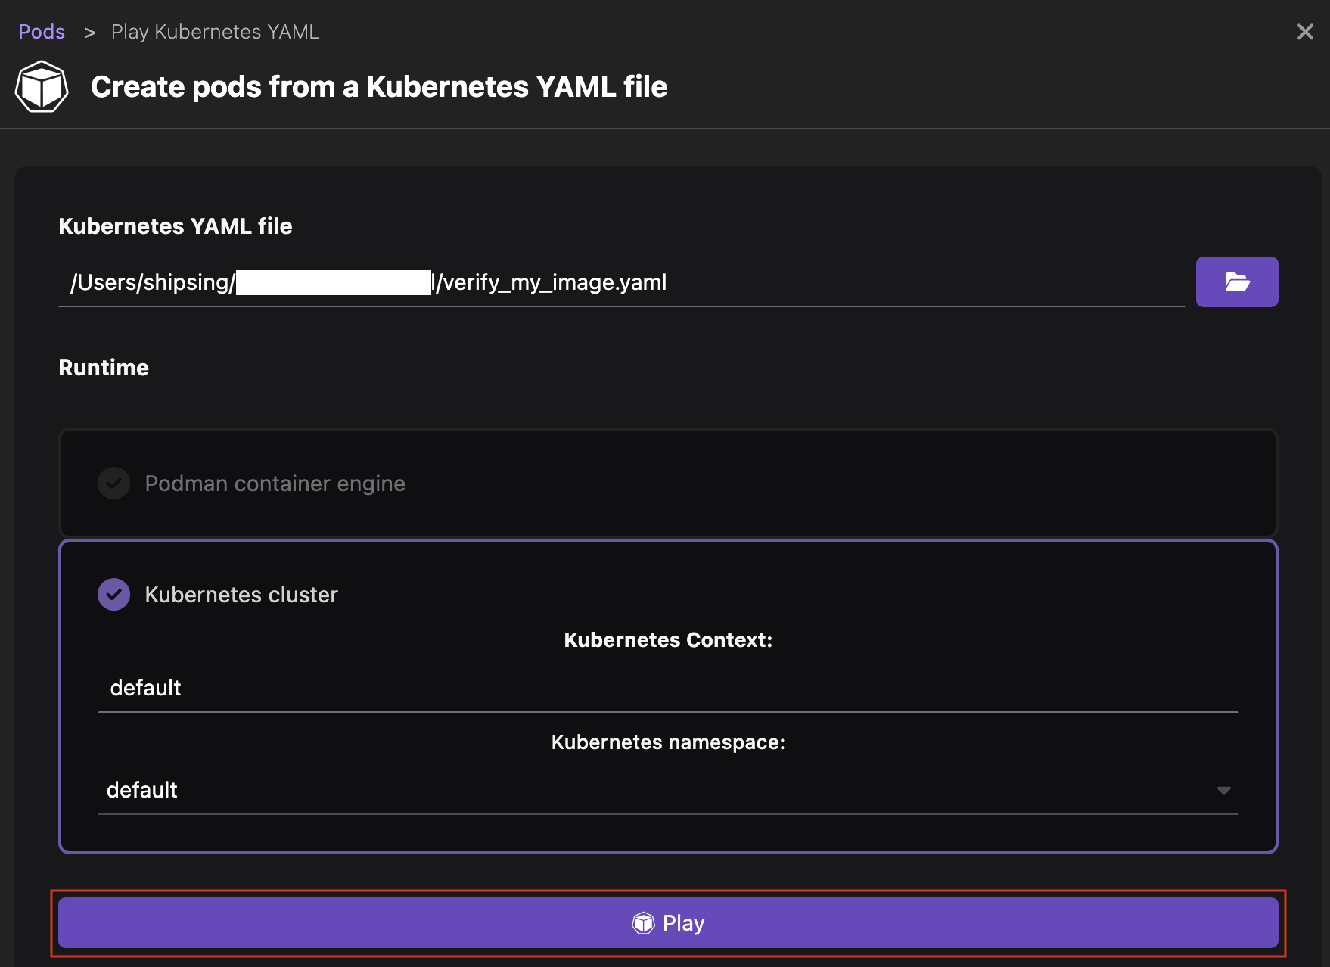Open the Pods breadcrumb page
This screenshot has height=967, width=1330.
[42, 31]
